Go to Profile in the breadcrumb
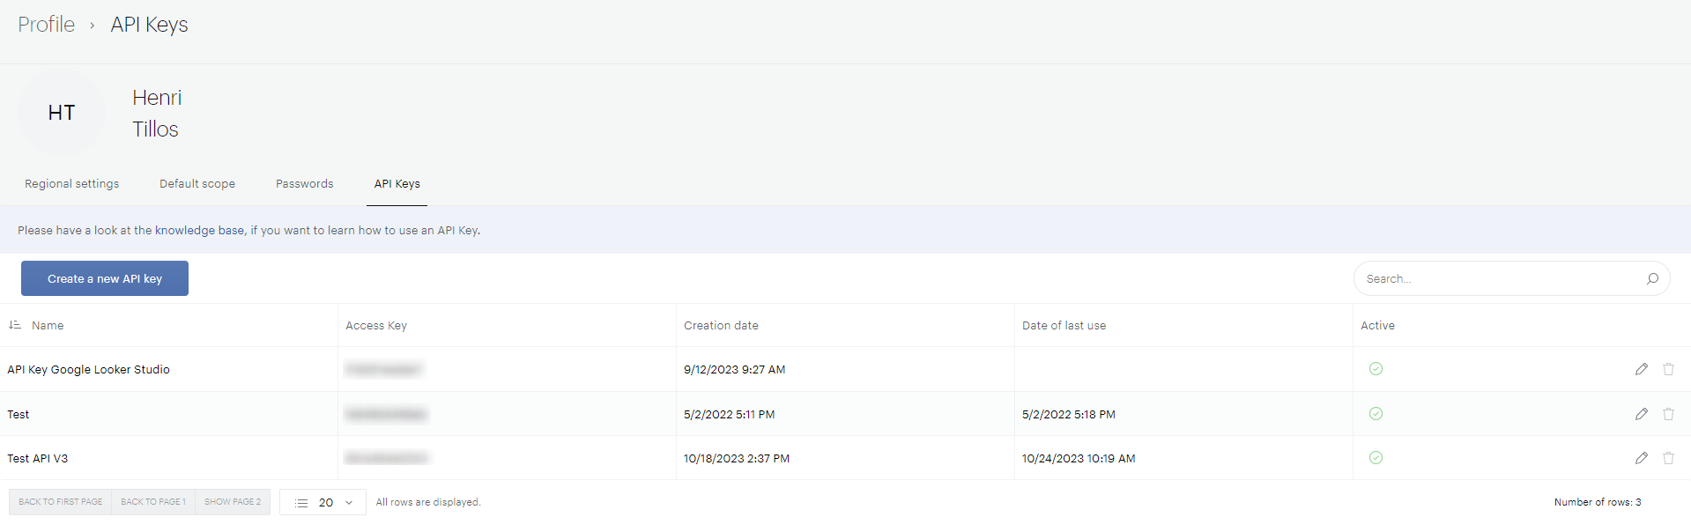1691x532 pixels. 47,25
